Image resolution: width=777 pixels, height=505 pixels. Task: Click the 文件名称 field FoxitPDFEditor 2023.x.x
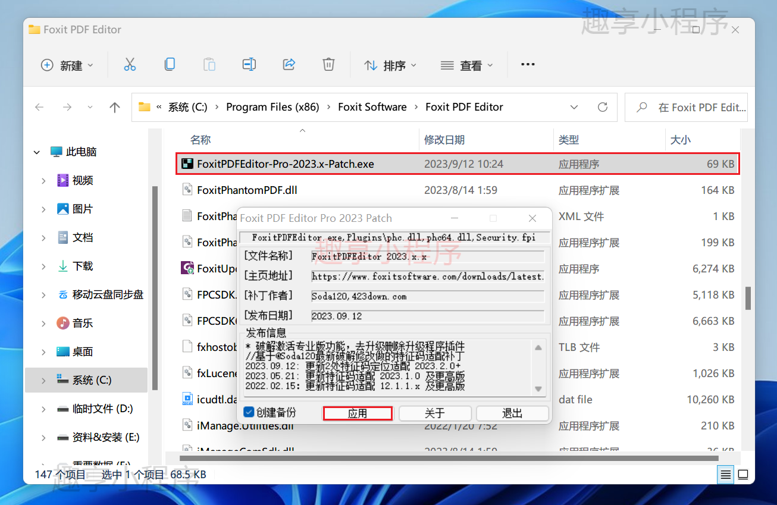tap(428, 256)
